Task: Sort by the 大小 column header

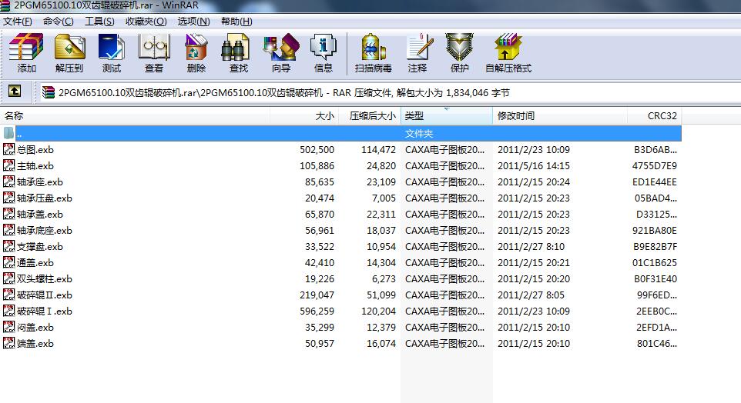Action: (304, 115)
